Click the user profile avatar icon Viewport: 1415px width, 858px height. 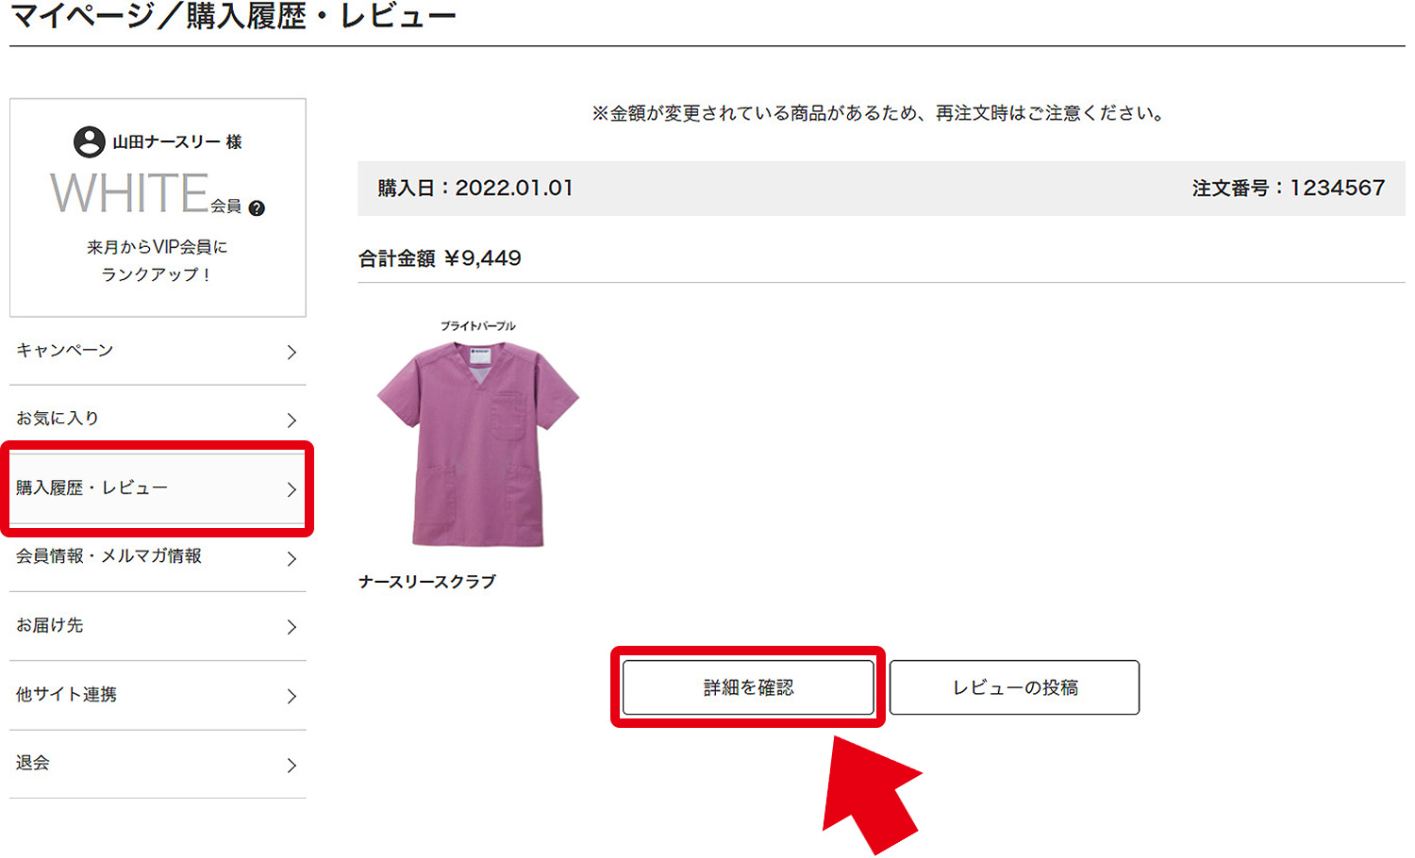point(90,141)
